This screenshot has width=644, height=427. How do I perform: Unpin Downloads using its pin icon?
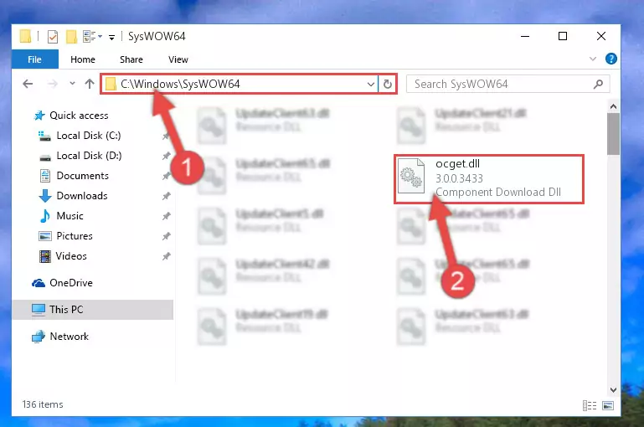[x=166, y=196]
